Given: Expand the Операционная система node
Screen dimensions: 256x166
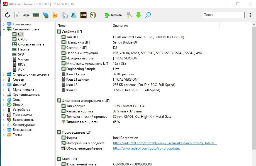Looking at the screenshot, I should click(4, 74).
